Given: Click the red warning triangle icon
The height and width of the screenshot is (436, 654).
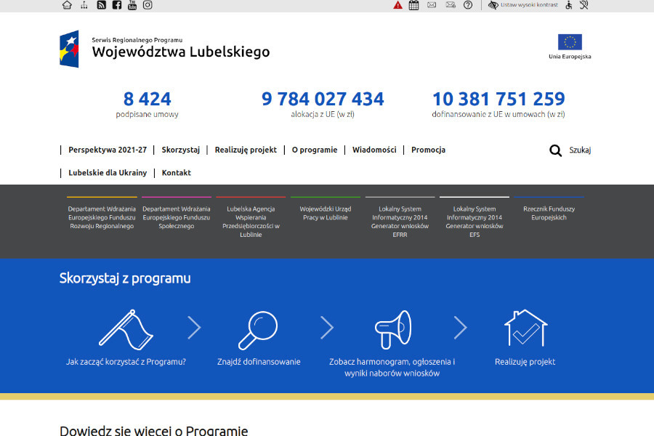Looking at the screenshot, I should click(397, 6).
